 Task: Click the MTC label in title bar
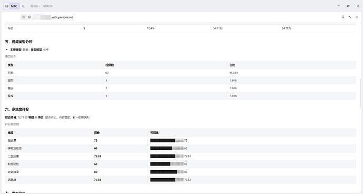tap(14, 6)
